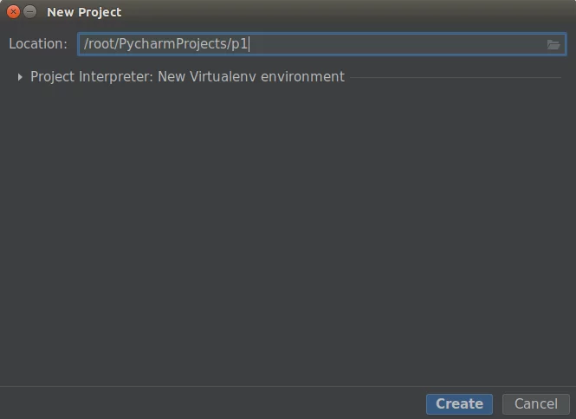
Task: Click the bottom button bar left of Create
Action: [211, 404]
